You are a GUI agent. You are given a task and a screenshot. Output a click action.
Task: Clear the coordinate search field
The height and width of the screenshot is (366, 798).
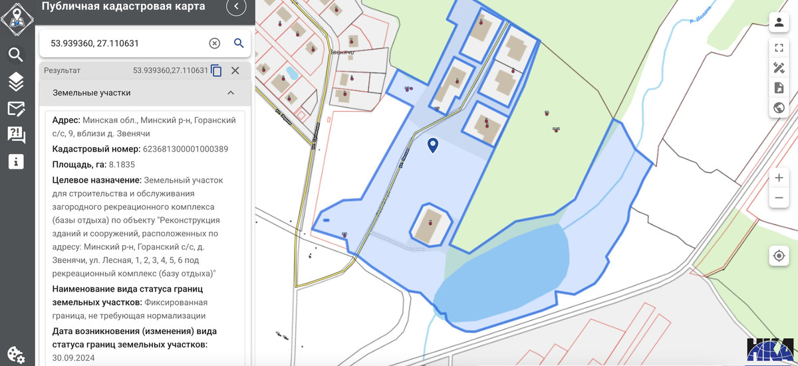click(x=214, y=43)
